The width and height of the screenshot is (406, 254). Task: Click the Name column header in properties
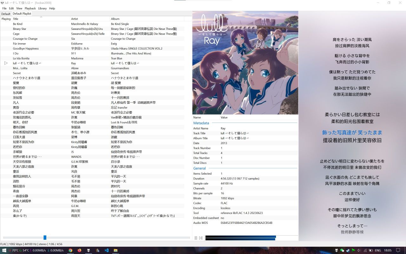[206, 117]
